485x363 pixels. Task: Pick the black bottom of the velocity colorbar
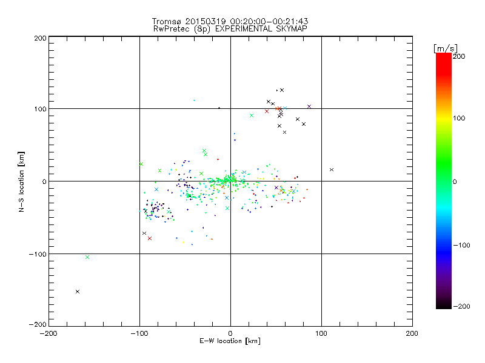point(444,304)
